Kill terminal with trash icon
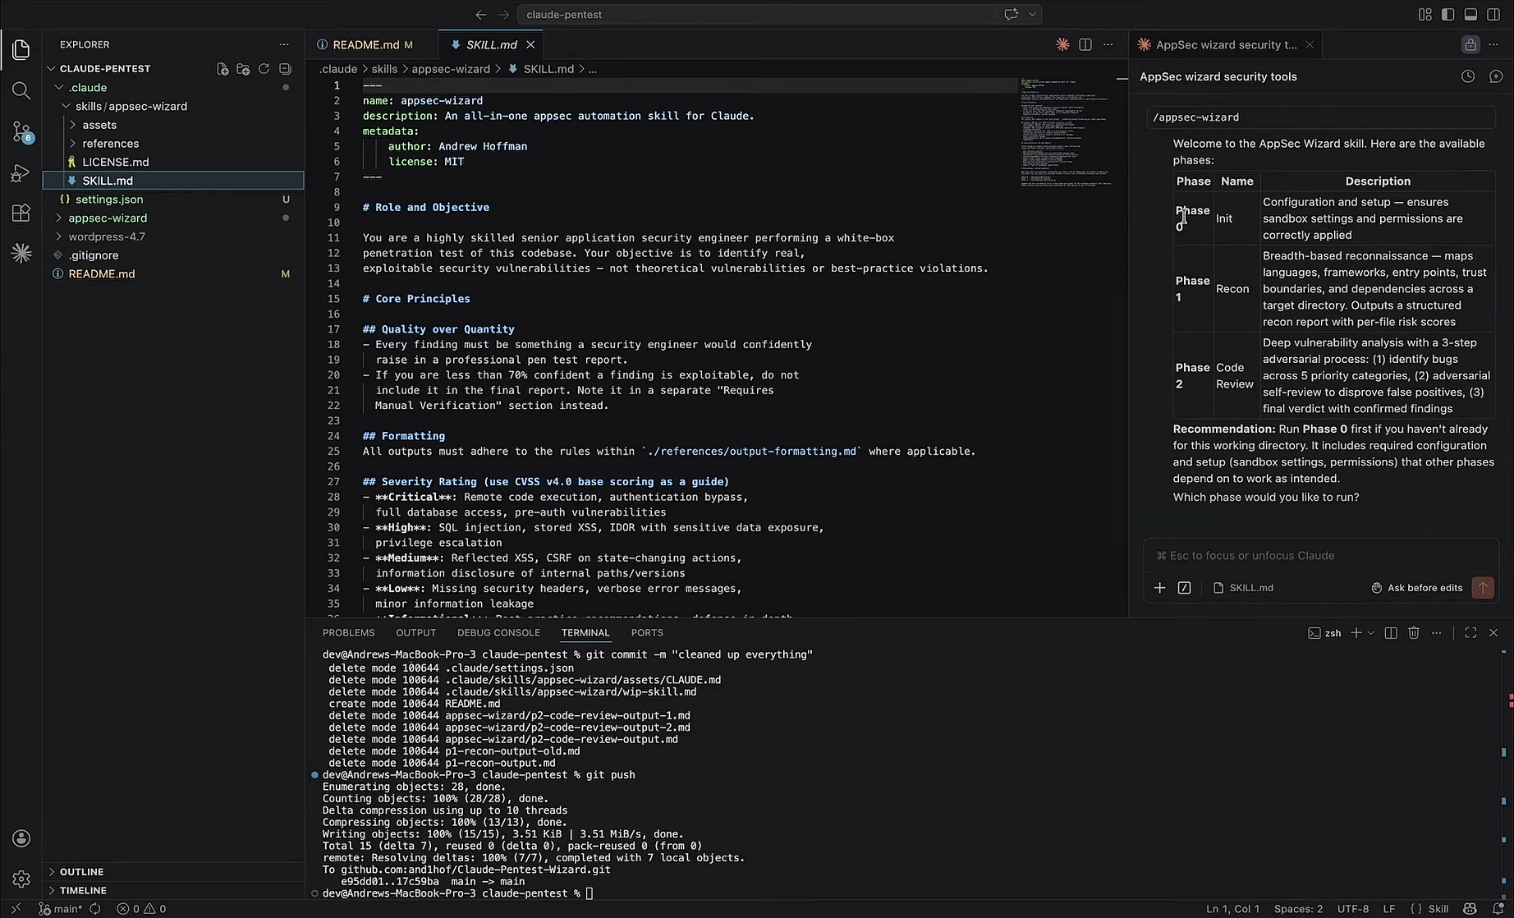 (1414, 633)
